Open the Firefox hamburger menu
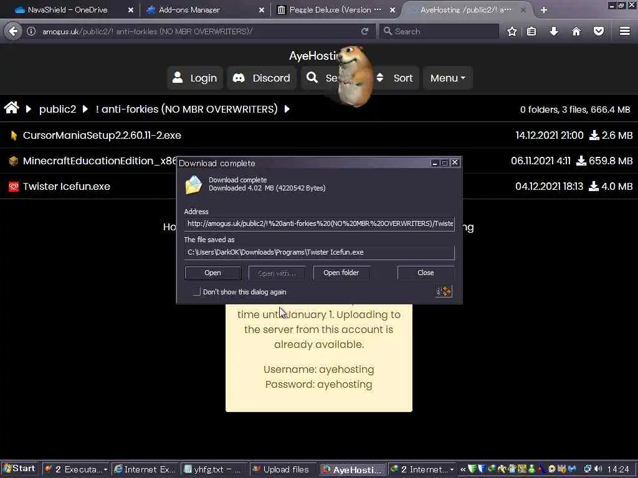This screenshot has height=478, width=638. [625, 31]
